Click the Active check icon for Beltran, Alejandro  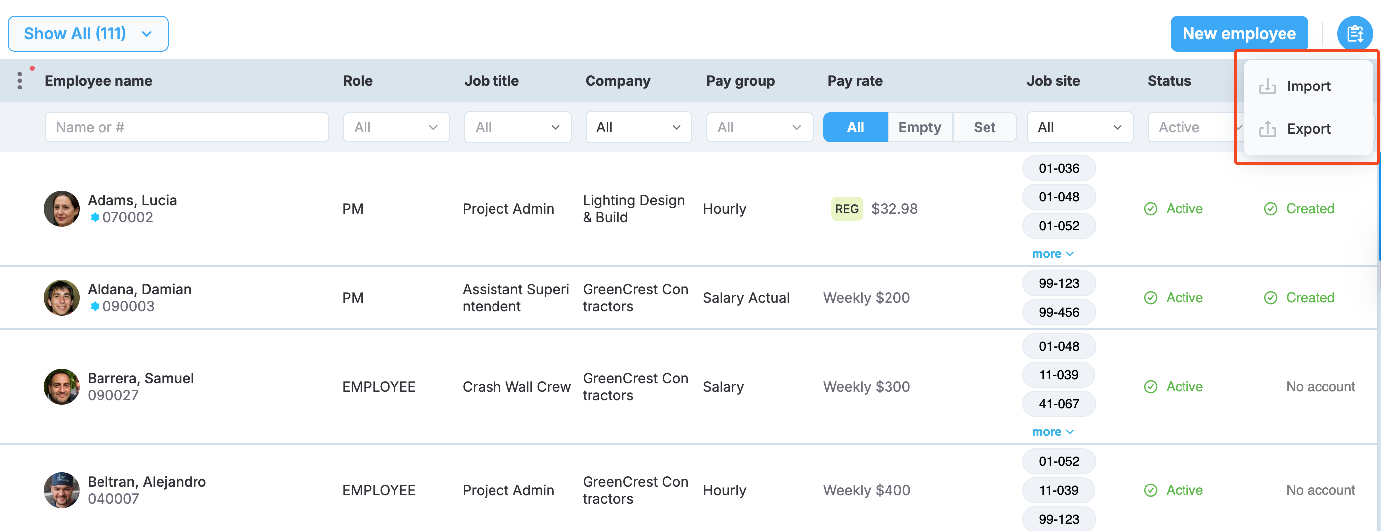click(1151, 490)
